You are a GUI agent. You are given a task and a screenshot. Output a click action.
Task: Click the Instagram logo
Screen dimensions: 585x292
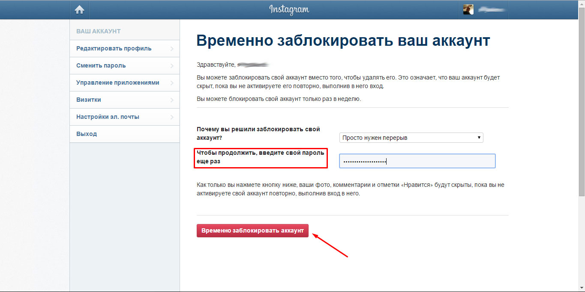coord(289,9)
